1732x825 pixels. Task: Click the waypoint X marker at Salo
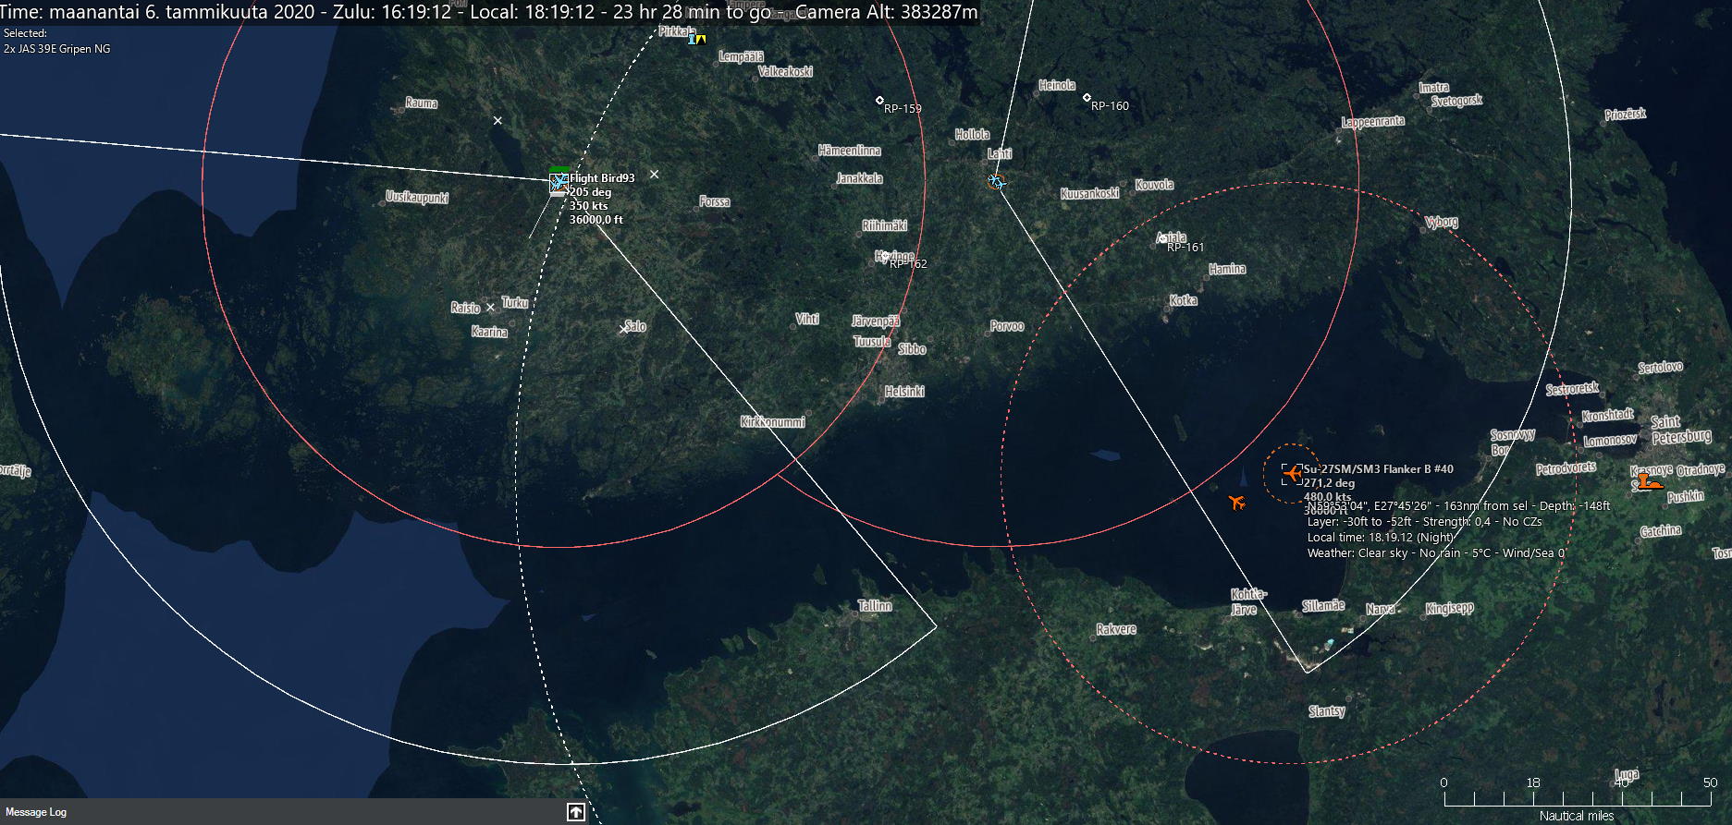[x=623, y=329]
